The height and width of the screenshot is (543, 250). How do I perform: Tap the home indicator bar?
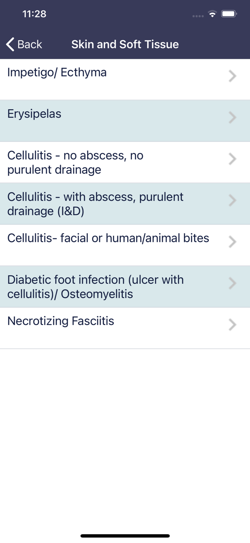(125, 535)
